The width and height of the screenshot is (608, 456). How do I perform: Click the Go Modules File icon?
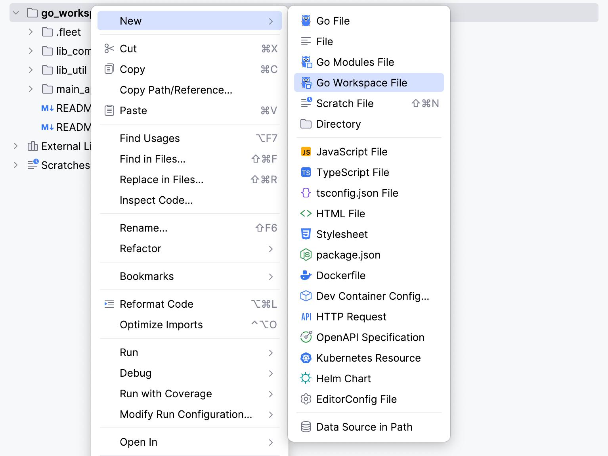(306, 62)
